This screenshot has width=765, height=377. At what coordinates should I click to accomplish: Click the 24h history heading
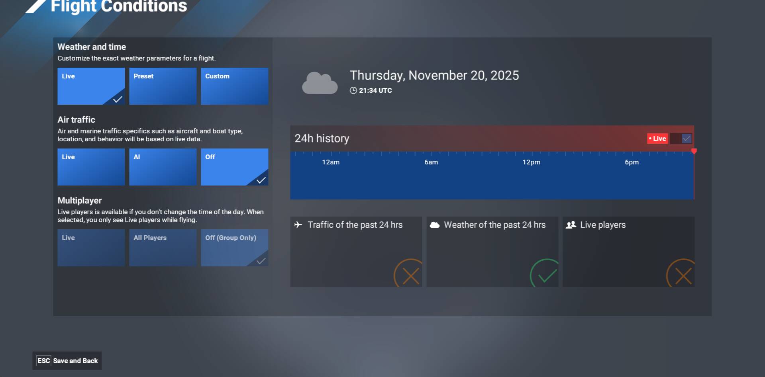click(322, 138)
